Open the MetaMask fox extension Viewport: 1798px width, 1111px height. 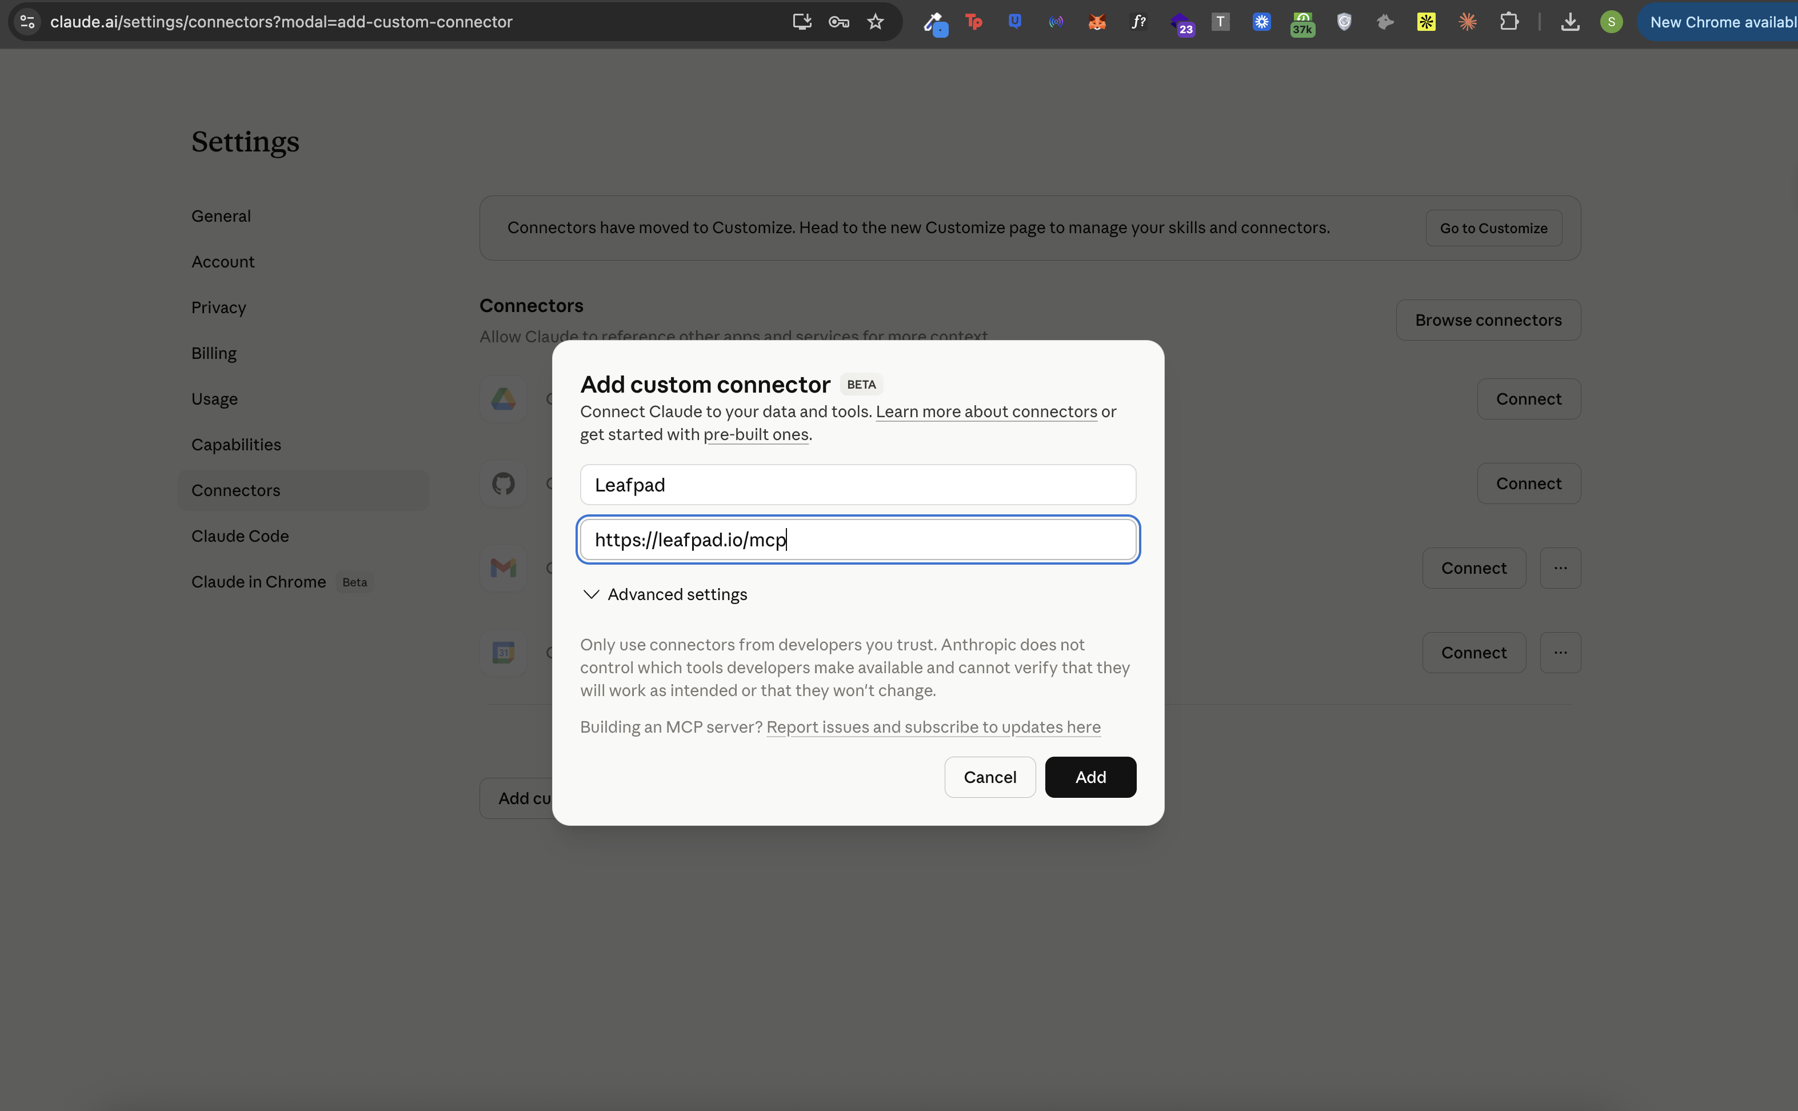coord(1097,21)
